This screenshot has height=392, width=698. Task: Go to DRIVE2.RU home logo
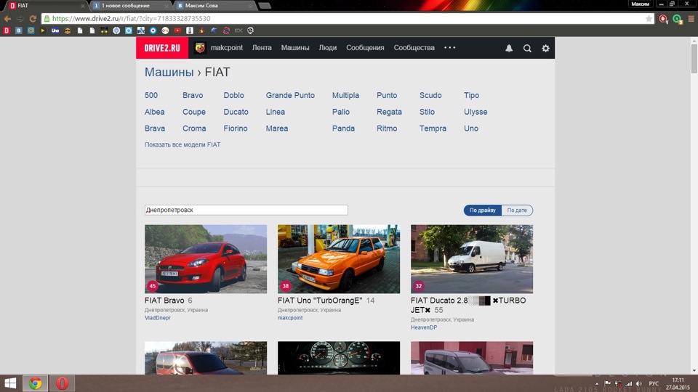coord(162,48)
